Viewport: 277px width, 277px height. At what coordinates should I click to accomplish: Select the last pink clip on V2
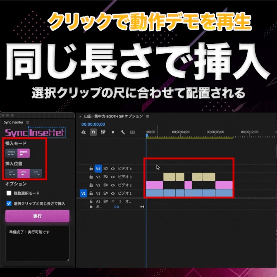(x=224, y=185)
